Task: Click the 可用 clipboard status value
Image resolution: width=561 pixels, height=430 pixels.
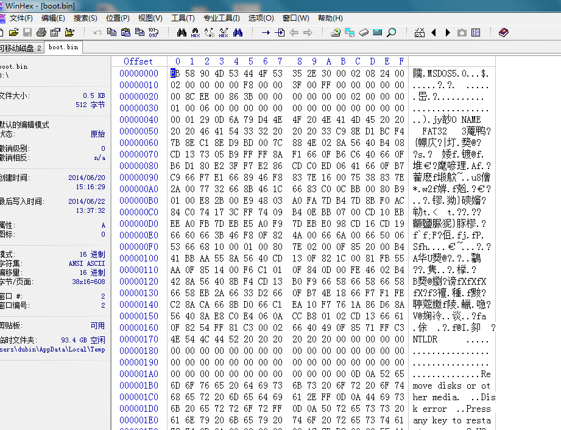Action: (x=97, y=326)
